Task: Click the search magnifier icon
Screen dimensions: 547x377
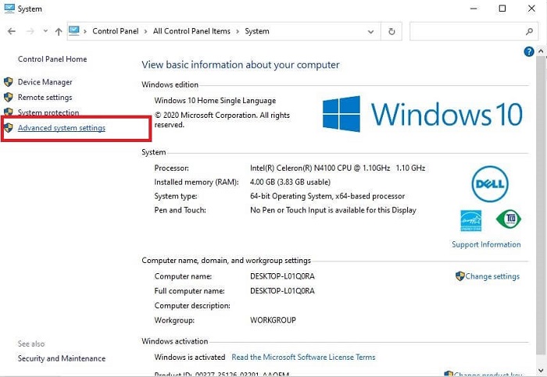Action: tap(529, 31)
